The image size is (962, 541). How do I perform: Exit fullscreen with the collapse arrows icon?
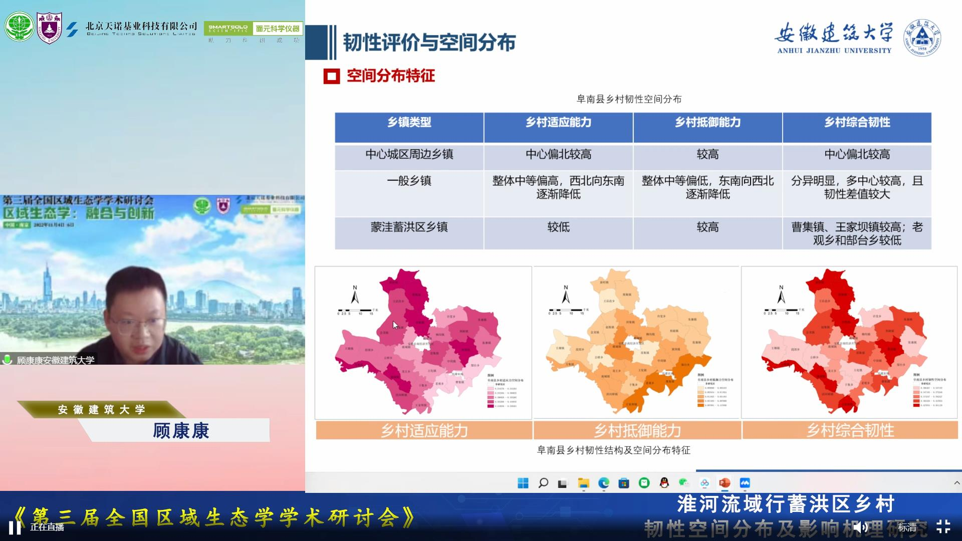tap(943, 526)
